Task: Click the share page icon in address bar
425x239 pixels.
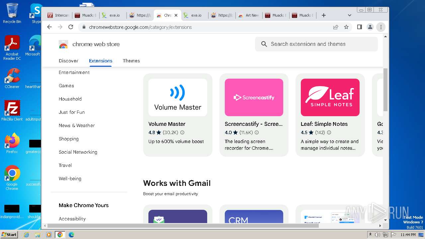Action: pyautogui.click(x=336, y=27)
